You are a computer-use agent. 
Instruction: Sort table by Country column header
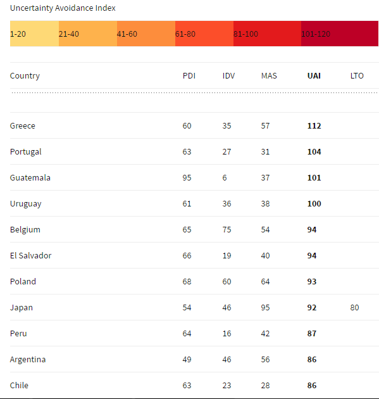pyautogui.click(x=25, y=76)
